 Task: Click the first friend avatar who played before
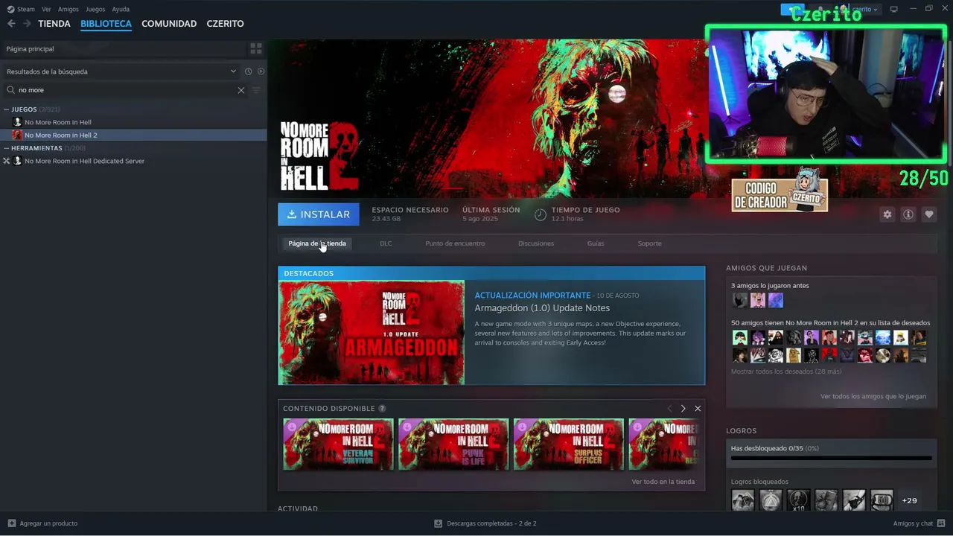pos(739,300)
